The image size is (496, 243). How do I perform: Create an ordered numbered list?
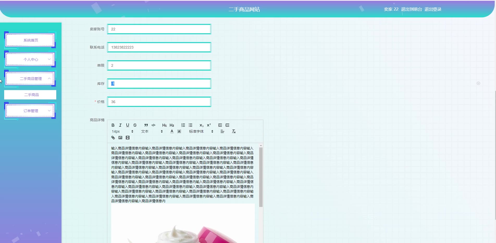183,125
